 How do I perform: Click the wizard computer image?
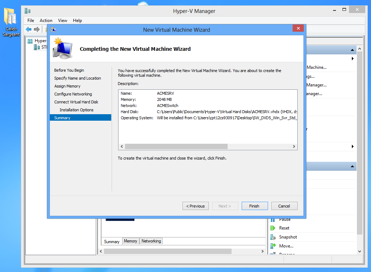[x=62, y=48]
